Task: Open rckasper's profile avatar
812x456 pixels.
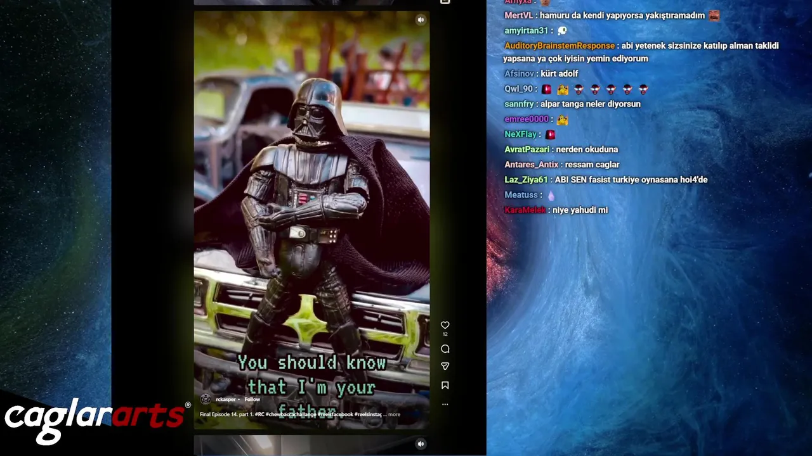Action: pyautogui.click(x=206, y=399)
